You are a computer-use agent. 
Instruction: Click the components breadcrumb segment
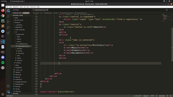coord(48,13)
